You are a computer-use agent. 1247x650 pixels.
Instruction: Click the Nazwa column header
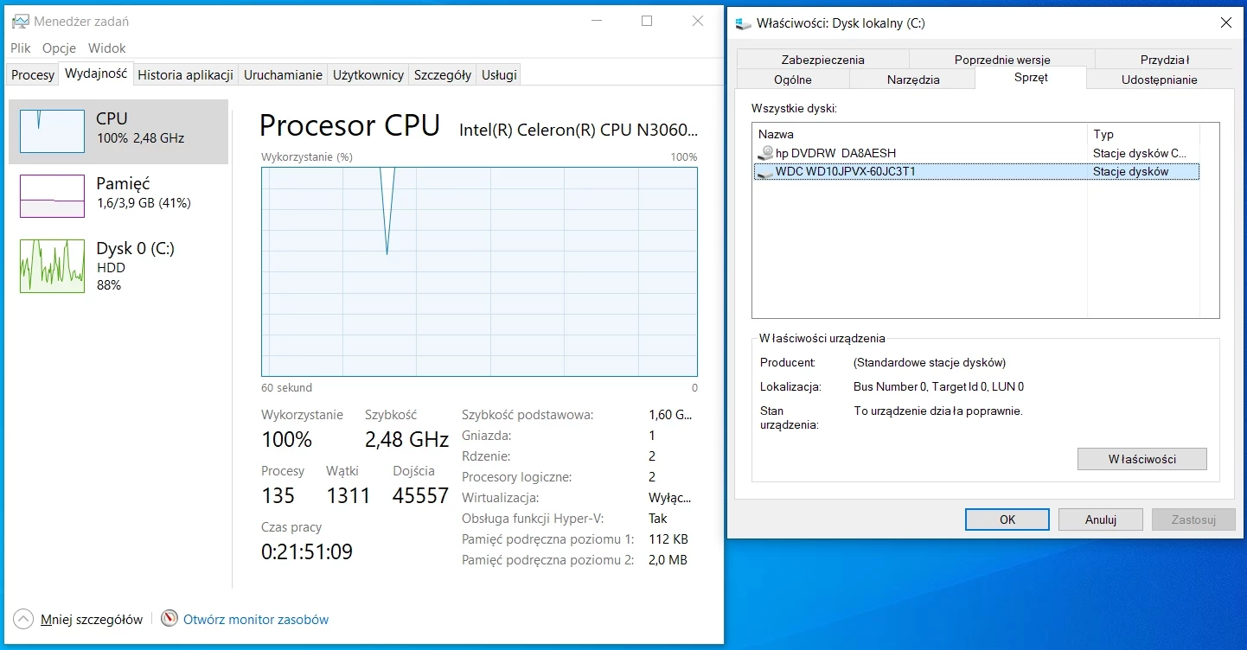click(x=776, y=134)
